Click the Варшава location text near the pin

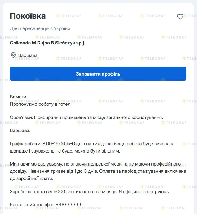pos(28,55)
